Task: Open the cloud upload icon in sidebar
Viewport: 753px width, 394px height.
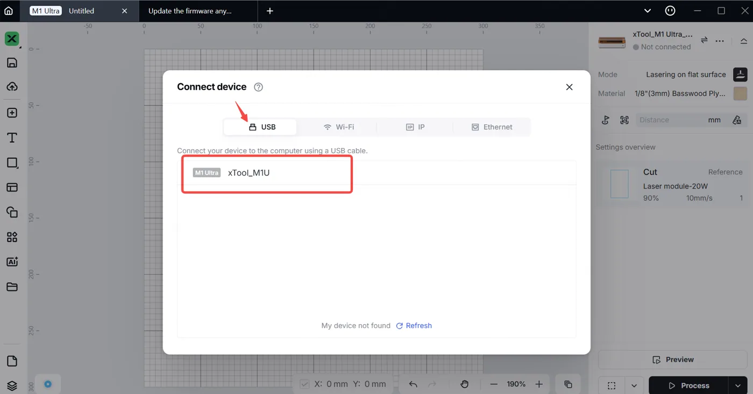Action: coord(12,86)
